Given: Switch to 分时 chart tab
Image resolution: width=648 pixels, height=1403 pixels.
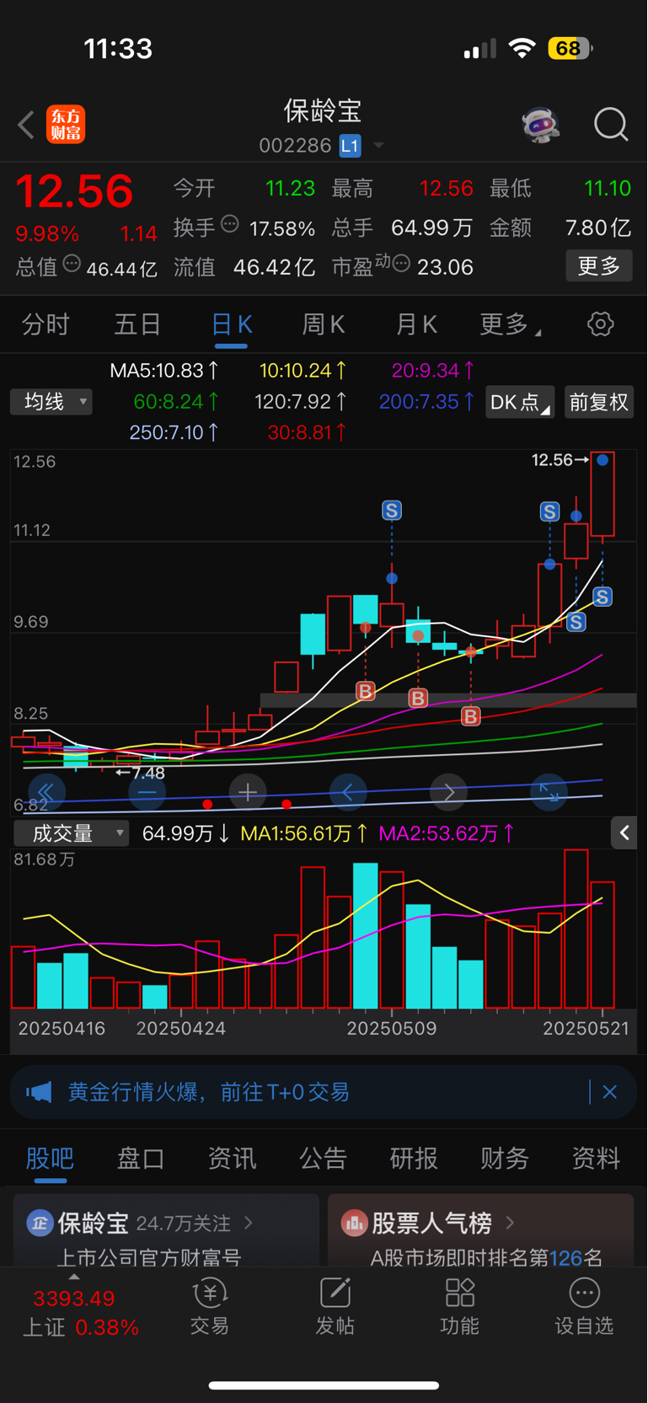Looking at the screenshot, I should pyautogui.click(x=46, y=324).
